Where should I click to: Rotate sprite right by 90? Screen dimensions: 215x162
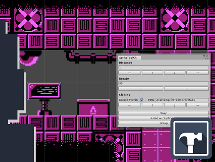click(186, 89)
